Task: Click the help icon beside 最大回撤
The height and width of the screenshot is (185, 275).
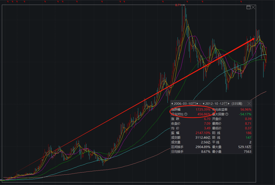Action: point(227,114)
